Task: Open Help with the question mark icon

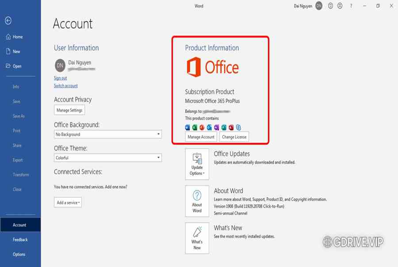Action: pos(351,6)
